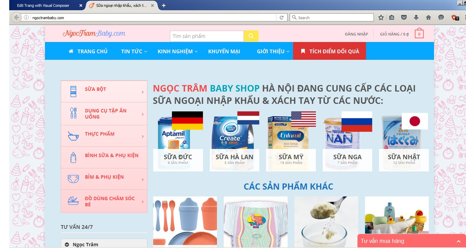Bookmark this page with the star icon
466x248 pixels.
click(x=381, y=17)
